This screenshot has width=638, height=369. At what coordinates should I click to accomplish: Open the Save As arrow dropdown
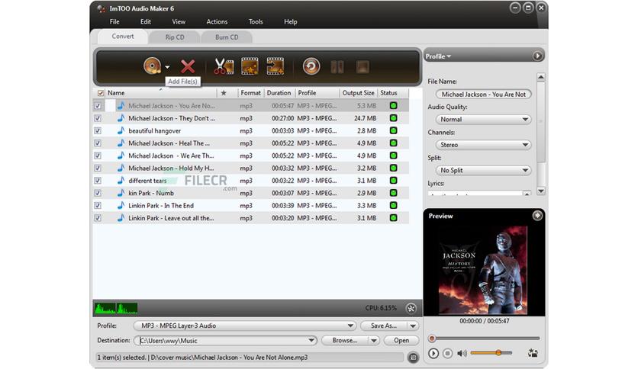pyautogui.click(x=413, y=326)
